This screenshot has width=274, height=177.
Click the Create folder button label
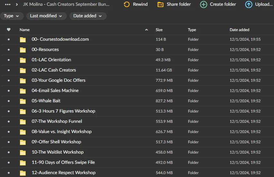pyautogui.click(x=223, y=4)
